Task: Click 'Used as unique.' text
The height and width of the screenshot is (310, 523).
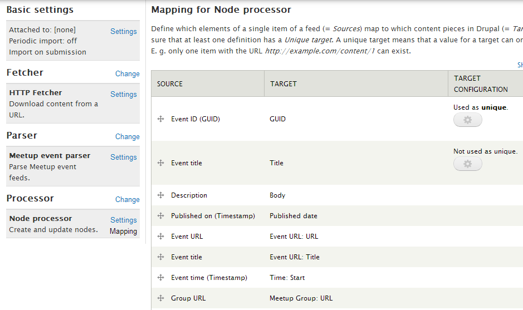Action: 481,107
